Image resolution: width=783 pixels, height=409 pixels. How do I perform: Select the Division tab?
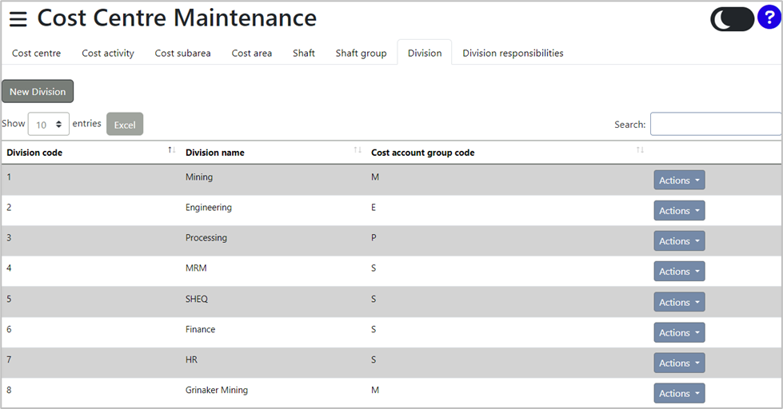(x=425, y=53)
